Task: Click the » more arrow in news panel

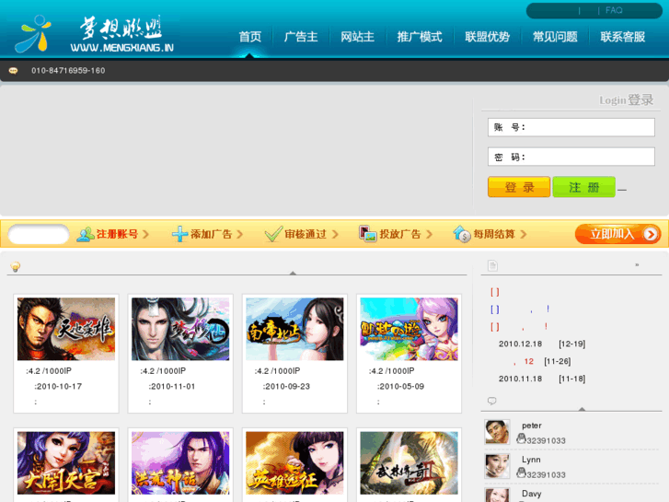Action: click(637, 265)
